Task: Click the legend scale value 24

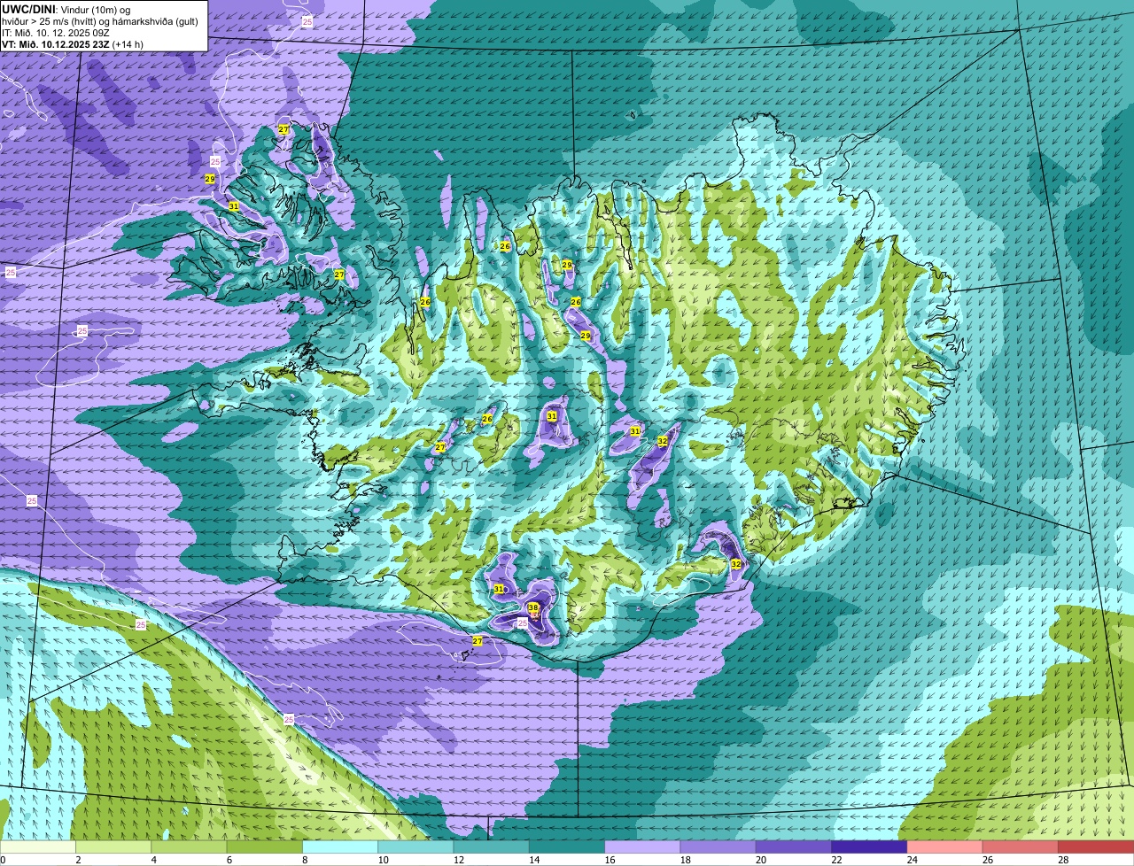Action: 912,860
